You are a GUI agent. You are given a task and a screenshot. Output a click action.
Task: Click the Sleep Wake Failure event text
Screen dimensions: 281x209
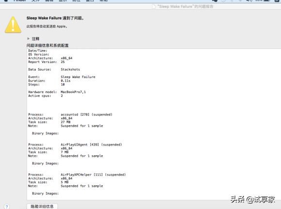click(78, 77)
